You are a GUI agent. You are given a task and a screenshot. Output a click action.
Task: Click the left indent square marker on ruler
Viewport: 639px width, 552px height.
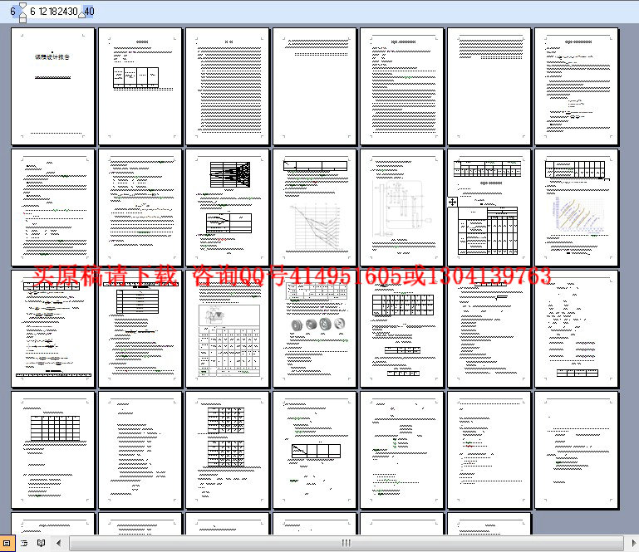pos(22,20)
